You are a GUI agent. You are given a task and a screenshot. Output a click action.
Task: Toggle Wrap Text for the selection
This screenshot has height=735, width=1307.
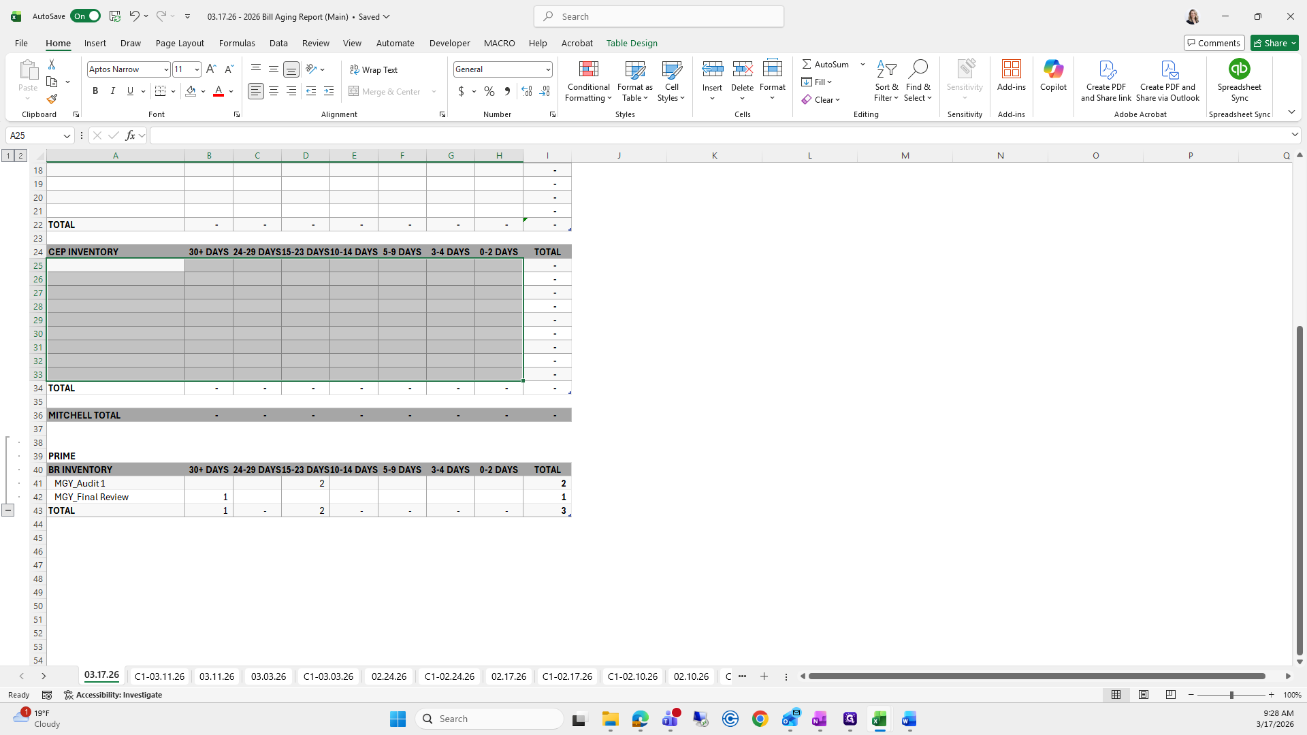(x=373, y=69)
